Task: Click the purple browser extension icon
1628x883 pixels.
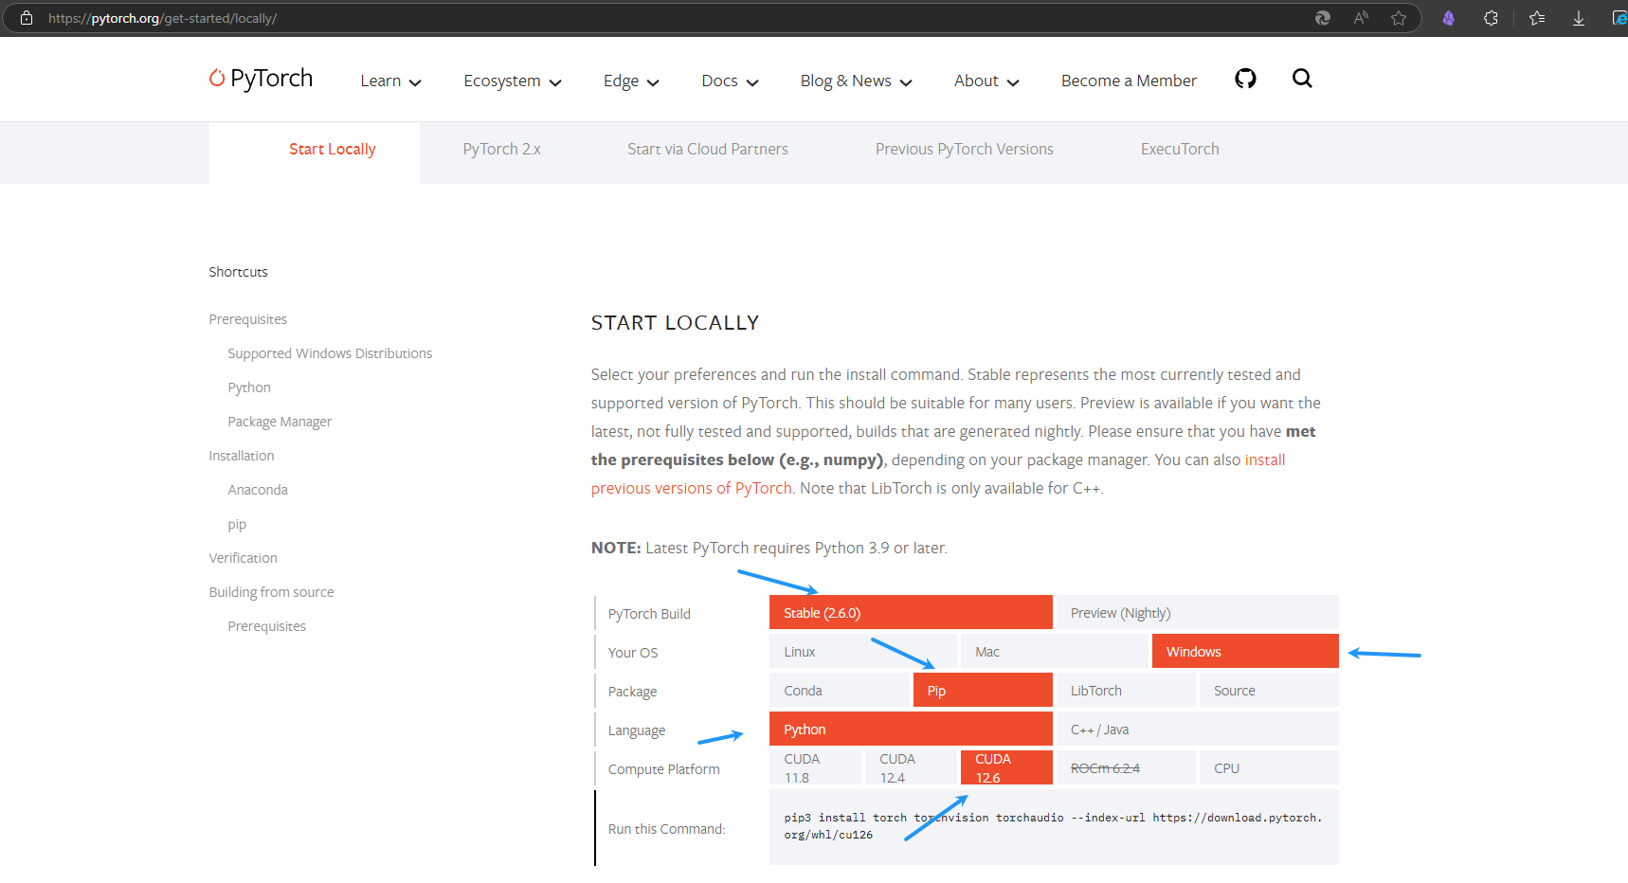Action: [x=1448, y=18]
